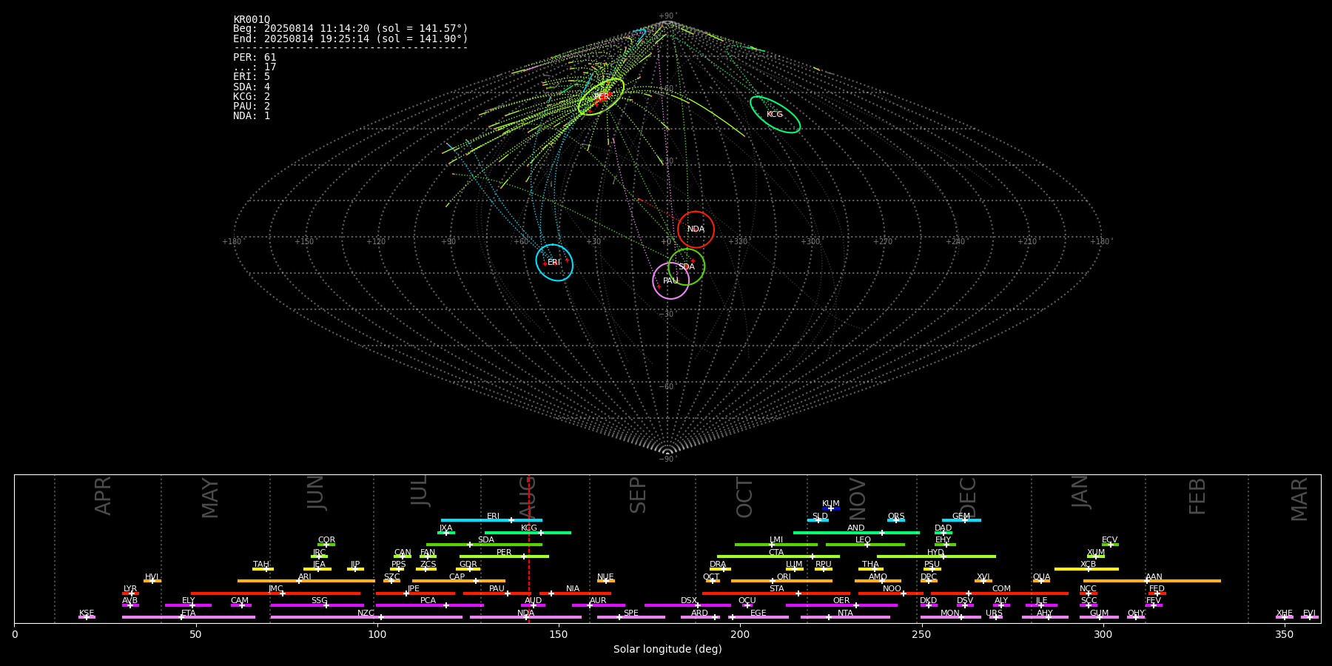The image size is (1332, 666).
Task: Click the DRA shower bar
Action: pyautogui.click(x=720, y=569)
